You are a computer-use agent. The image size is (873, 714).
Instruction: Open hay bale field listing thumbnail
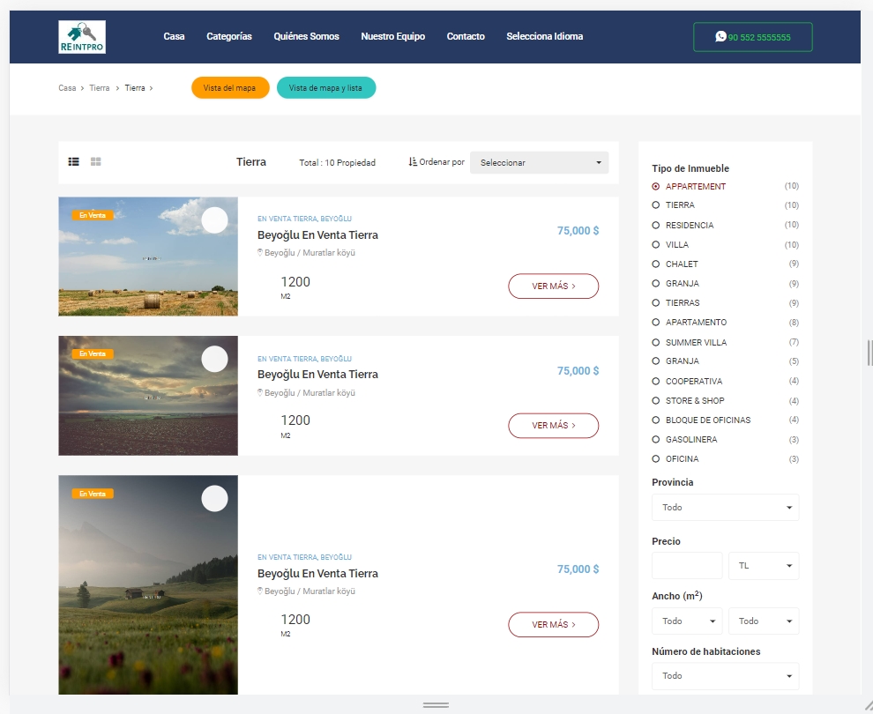(148, 257)
